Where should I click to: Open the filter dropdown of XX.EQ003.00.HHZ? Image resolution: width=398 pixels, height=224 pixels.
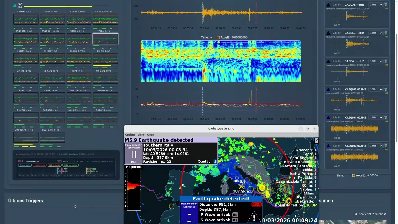tap(375, 146)
